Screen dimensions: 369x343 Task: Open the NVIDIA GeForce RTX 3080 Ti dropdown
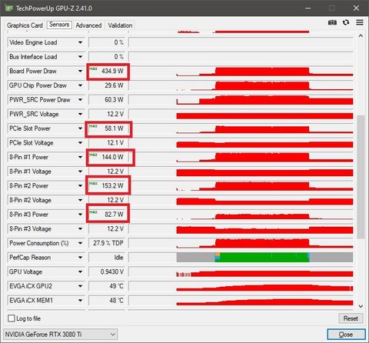(x=61, y=335)
